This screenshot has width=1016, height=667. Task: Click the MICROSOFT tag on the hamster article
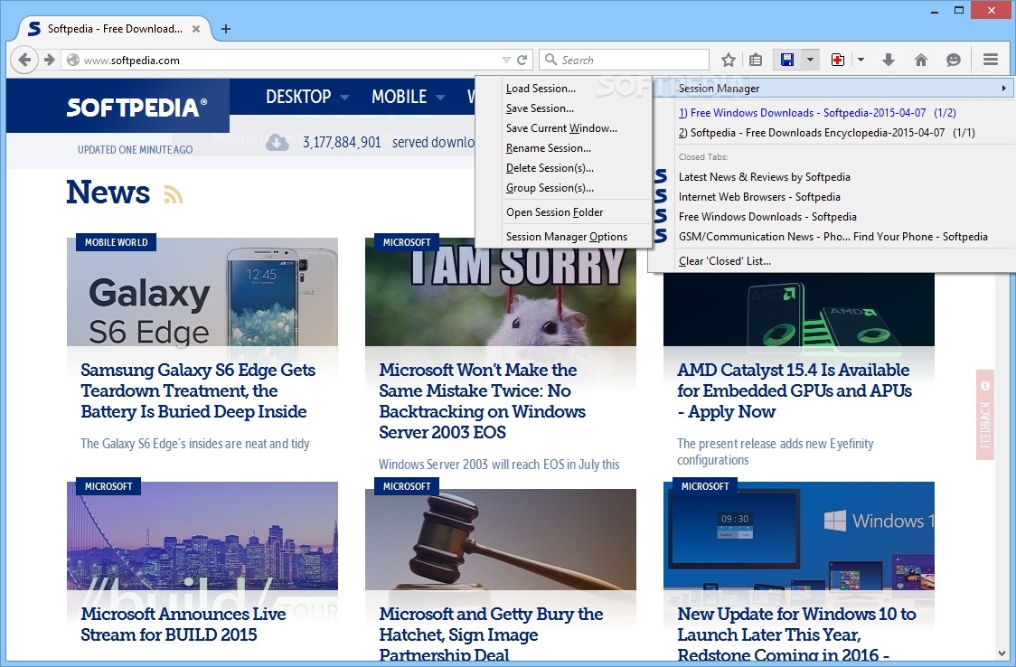tap(406, 242)
